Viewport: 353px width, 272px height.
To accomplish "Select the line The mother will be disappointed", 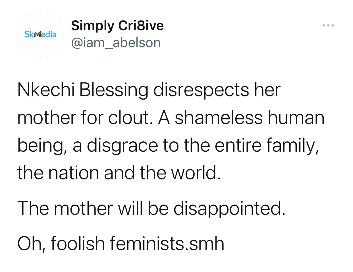I will [x=151, y=209].
